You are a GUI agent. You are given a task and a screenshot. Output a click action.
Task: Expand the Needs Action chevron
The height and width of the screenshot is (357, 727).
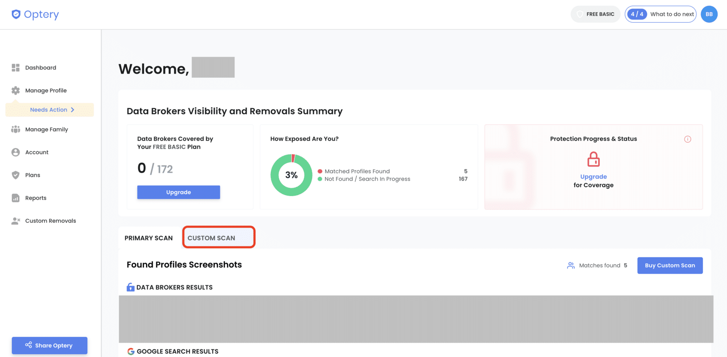[x=72, y=110]
